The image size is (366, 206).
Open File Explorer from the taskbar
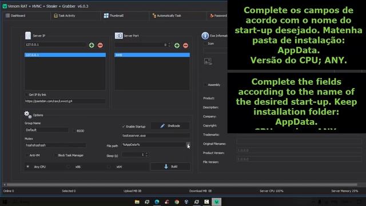pyautogui.click(x=137, y=202)
